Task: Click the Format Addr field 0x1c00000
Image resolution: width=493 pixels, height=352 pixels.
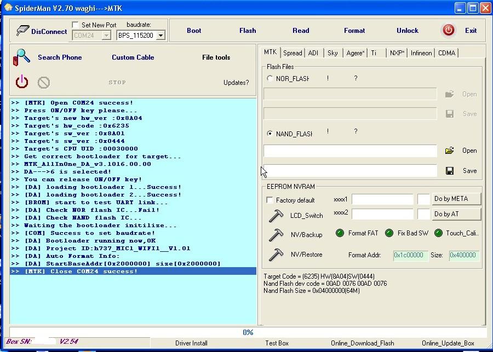Action: click(411, 255)
